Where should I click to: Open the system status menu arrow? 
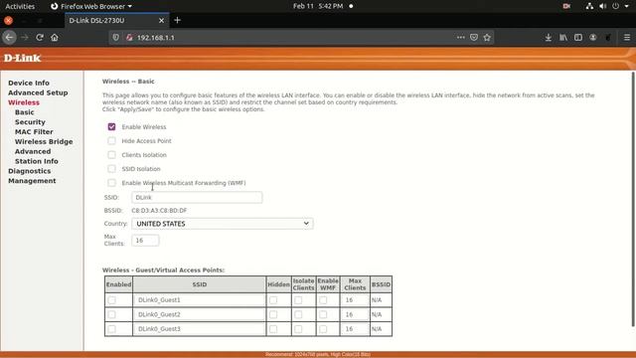click(627, 6)
